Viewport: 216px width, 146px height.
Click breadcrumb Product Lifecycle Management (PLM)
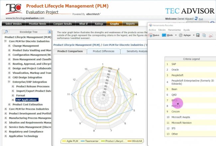pyautogui.click(x=76, y=45)
